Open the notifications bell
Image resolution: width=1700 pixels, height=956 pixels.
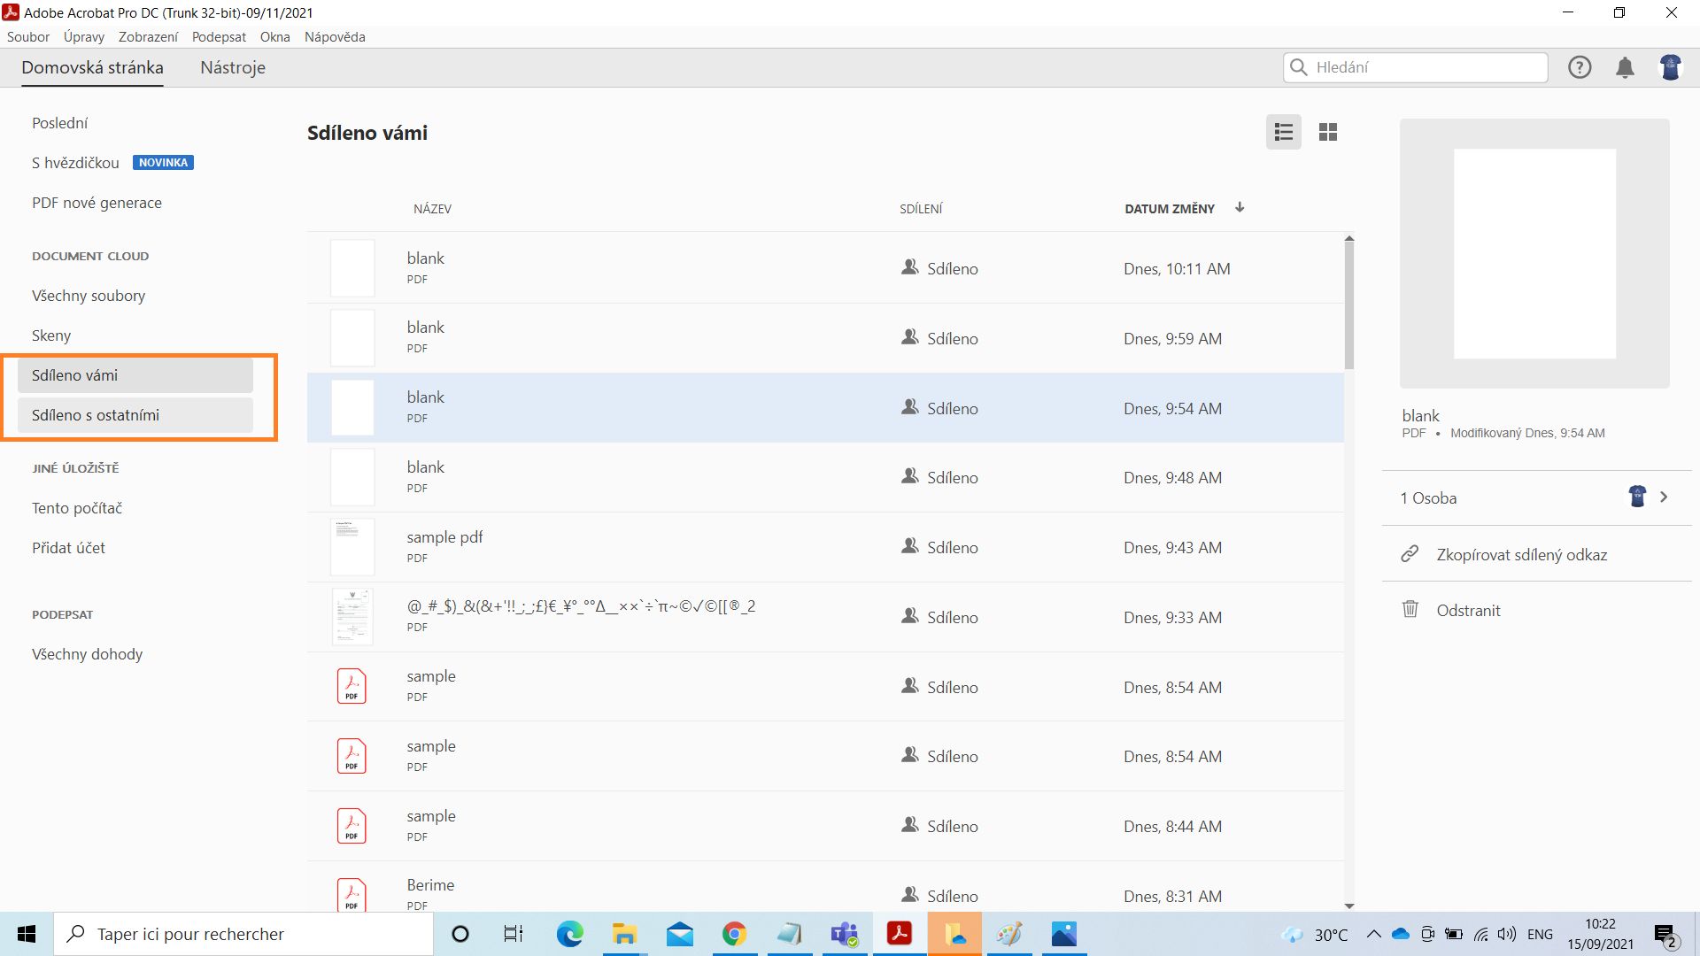tap(1625, 67)
